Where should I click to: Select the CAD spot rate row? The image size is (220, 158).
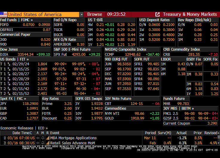click(19, 118)
